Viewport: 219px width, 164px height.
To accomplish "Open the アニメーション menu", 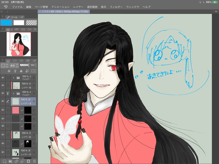I will (x=60, y=7).
